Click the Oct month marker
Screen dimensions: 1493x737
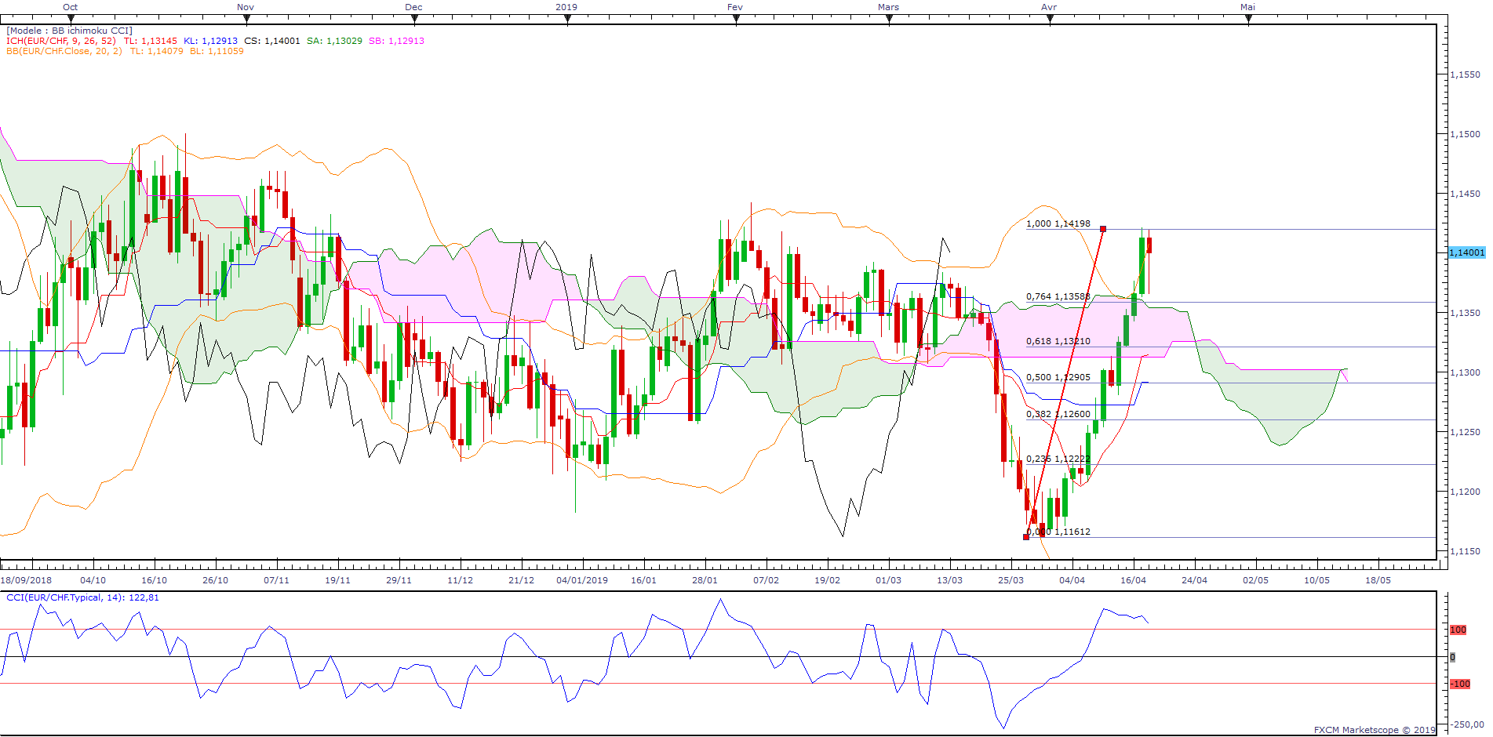(x=71, y=7)
